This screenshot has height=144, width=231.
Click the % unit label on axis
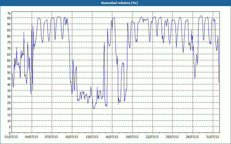coord(9,13)
